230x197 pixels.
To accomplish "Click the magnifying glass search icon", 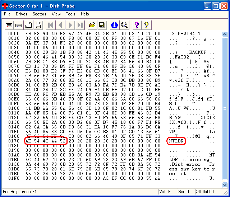I will [x=124, y=25].
